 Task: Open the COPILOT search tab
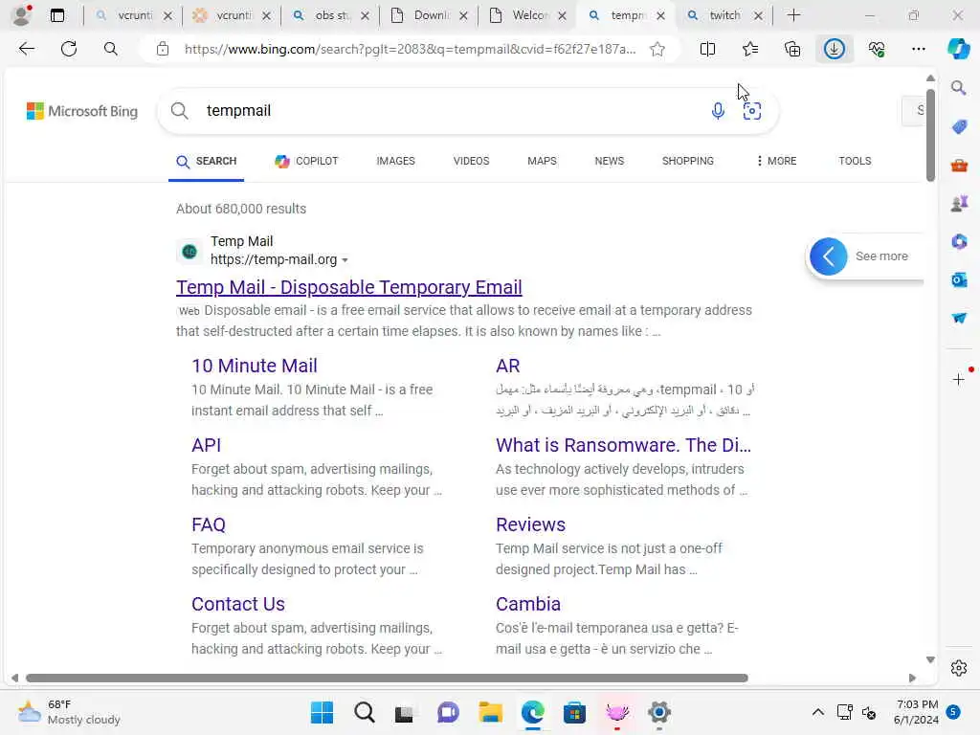coord(306,161)
